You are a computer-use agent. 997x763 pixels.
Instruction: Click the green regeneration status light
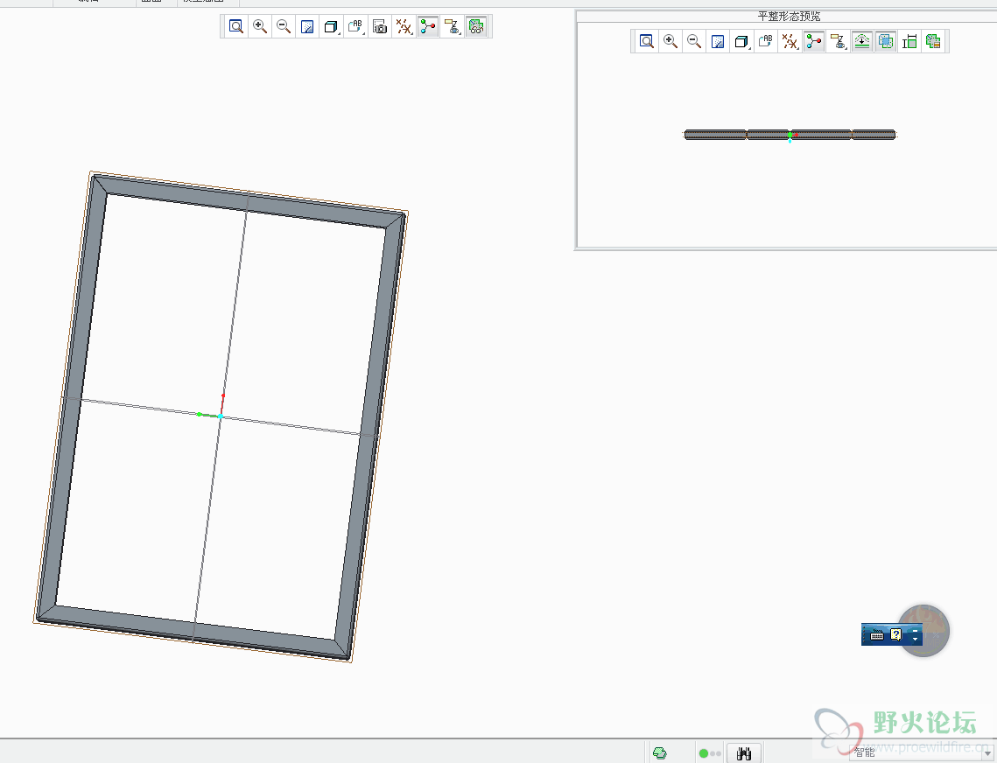point(703,753)
